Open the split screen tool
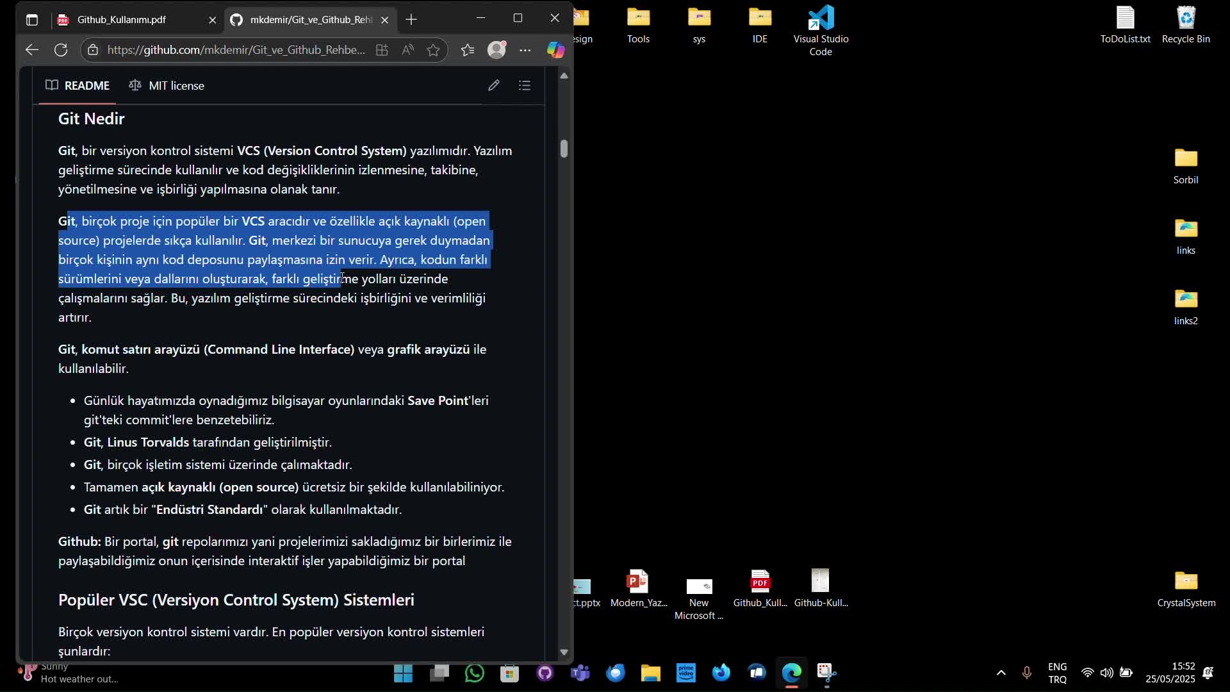The height and width of the screenshot is (692, 1230). point(382,50)
